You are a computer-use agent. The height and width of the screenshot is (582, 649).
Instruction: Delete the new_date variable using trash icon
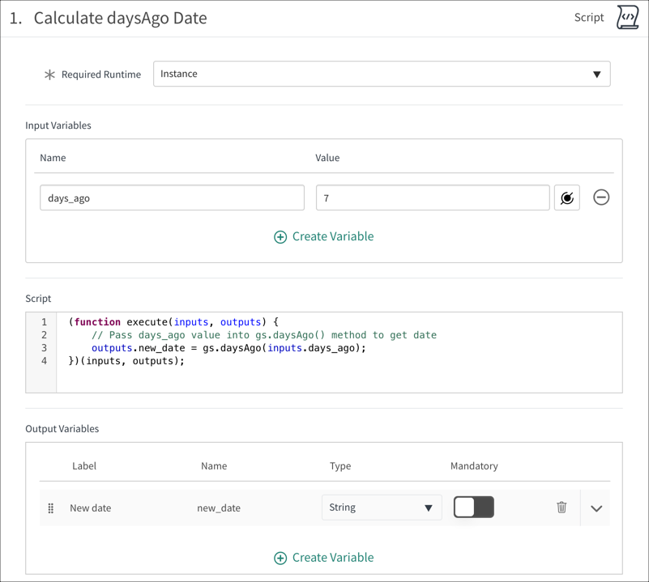click(x=561, y=508)
